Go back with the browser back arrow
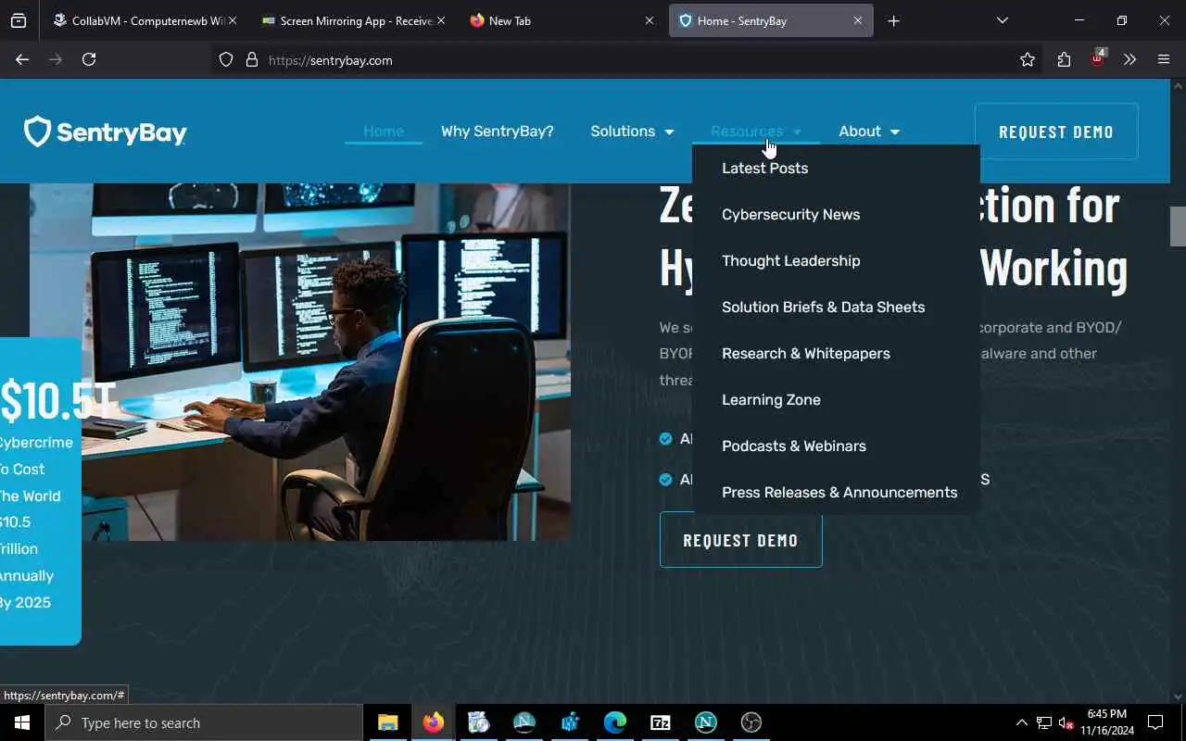 pyautogui.click(x=22, y=59)
